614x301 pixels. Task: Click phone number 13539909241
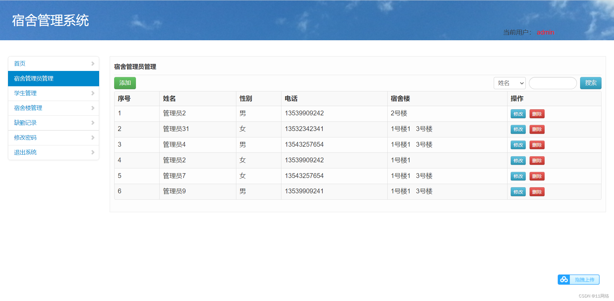[304, 191]
